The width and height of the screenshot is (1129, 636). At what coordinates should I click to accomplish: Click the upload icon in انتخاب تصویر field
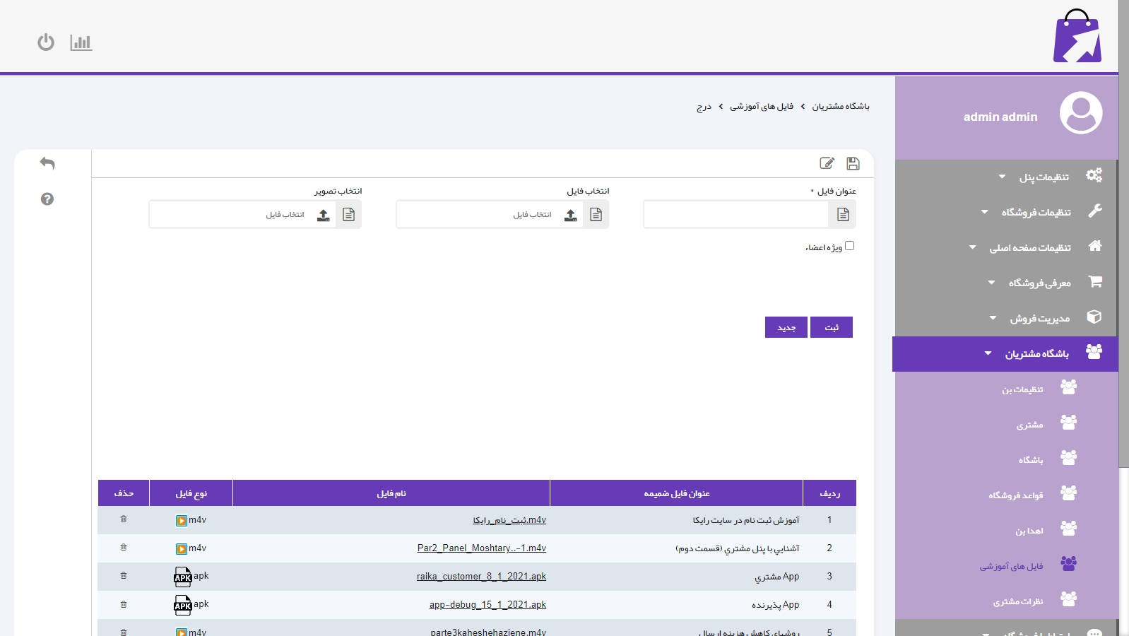pyautogui.click(x=324, y=215)
